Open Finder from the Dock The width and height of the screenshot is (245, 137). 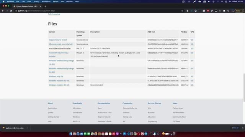[x=71, y=134]
